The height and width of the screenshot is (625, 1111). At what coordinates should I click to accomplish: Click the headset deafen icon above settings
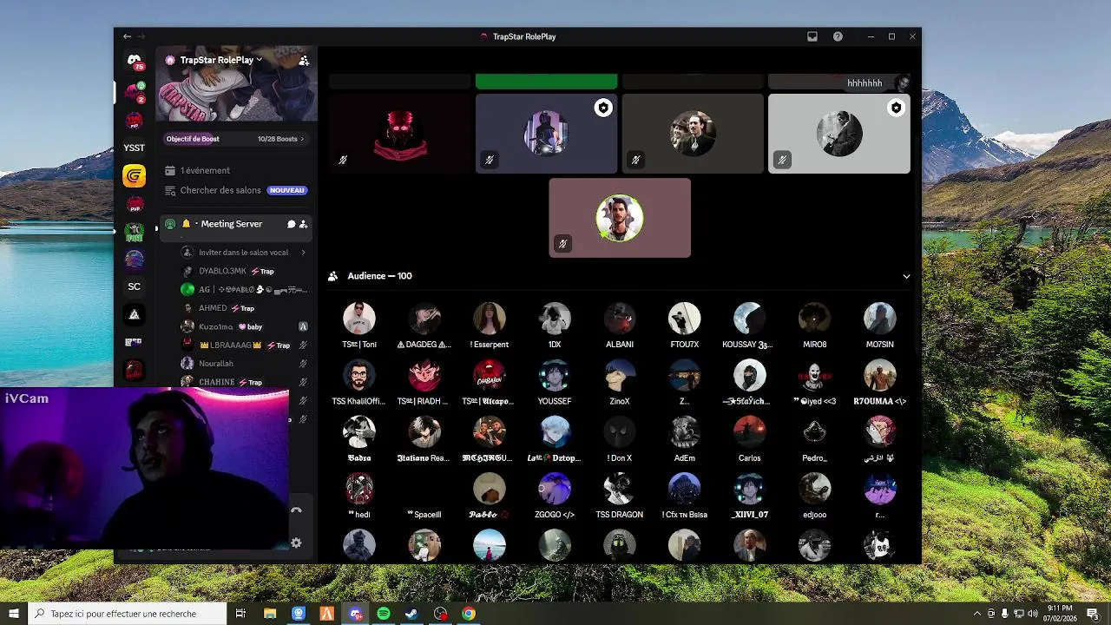point(296,510)
